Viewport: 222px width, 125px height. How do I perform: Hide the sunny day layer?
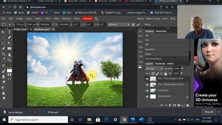pos(147,91)
